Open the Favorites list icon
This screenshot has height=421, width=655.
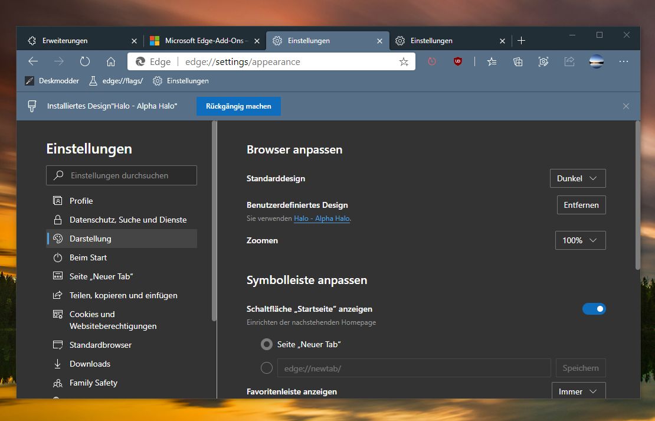492,62
